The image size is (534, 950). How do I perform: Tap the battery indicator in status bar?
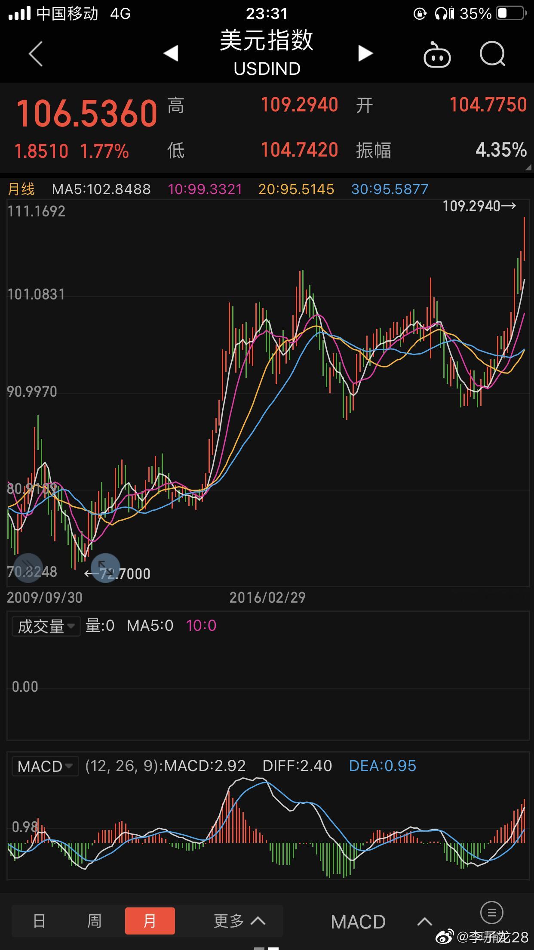(512, 13)
